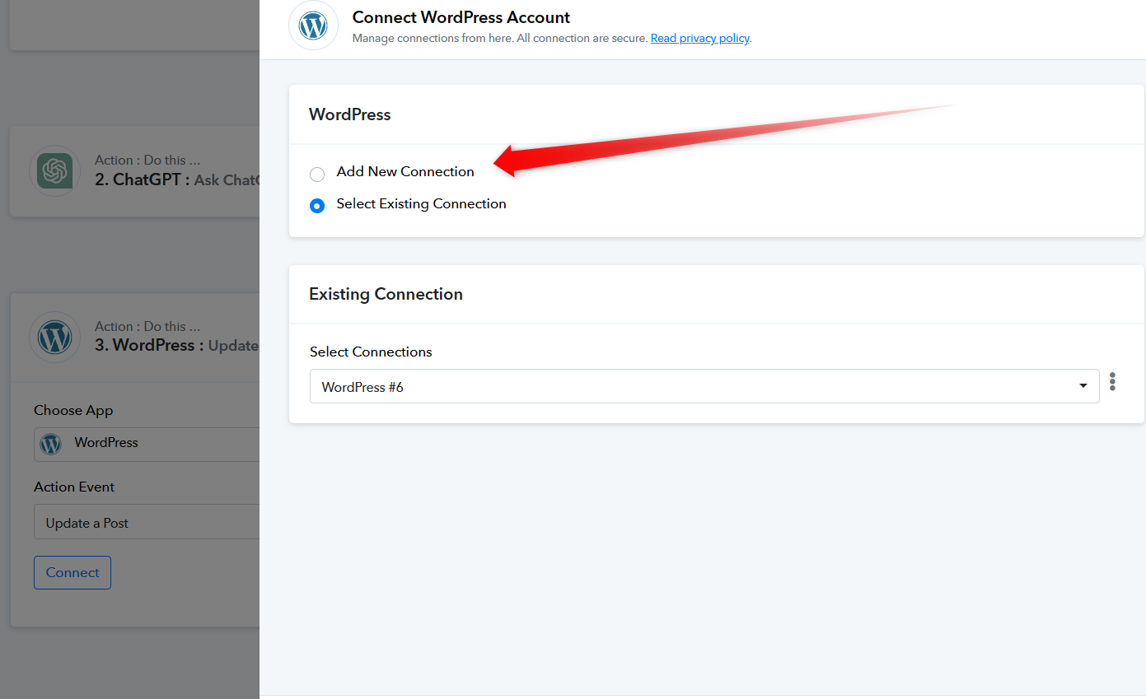Click the 'WordPress' card heading above the radio options
The image size is (1146, 699).
(x=350, y=114)
